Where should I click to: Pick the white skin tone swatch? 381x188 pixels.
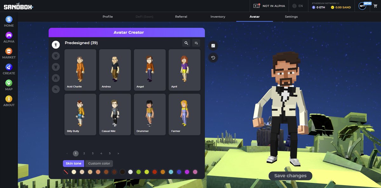pos(130,172)
